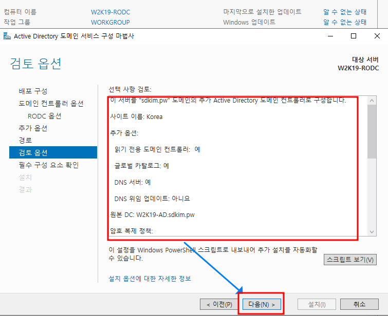Click the 작업 그룹 label in Server Manager
Image resolution: width=388 pixels, height=316 pixels.
tap(17, 22)
